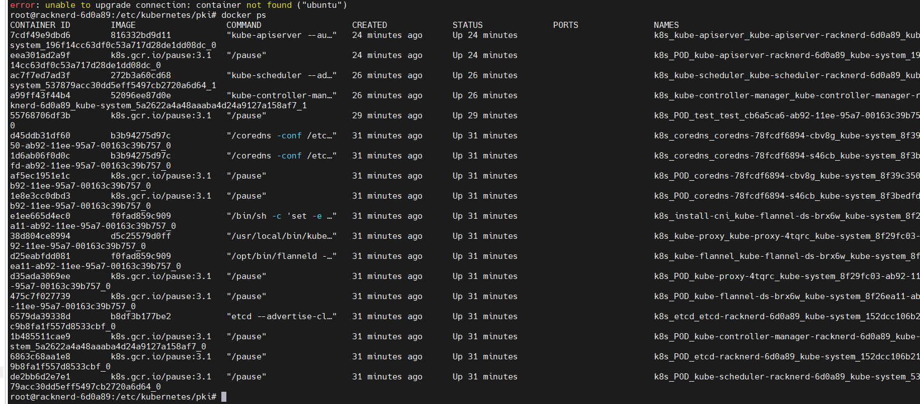Select container ID 475c7f027739
The width and height of the screenshot is (920, 404).
[40, 296]
